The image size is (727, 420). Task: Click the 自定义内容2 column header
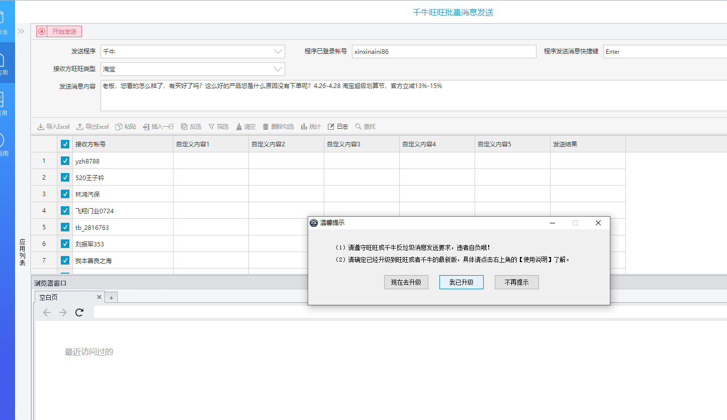coord(286,144)
